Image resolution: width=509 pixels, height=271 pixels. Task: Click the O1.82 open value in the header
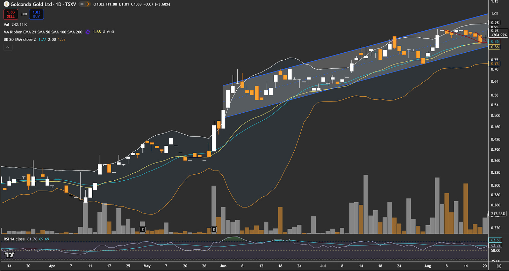tap(99, 5)
